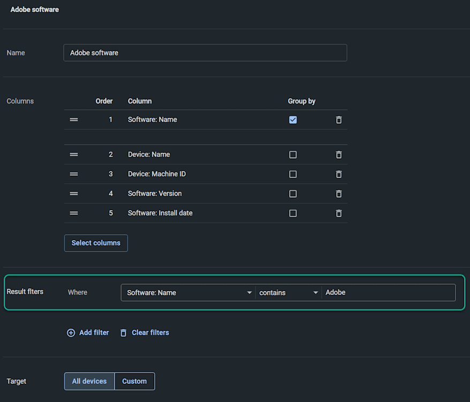Image resolution: width=470 pixels, height=402 pixels.
Task: Click reorder handle for Software: Install date
Action: (74, 213)
